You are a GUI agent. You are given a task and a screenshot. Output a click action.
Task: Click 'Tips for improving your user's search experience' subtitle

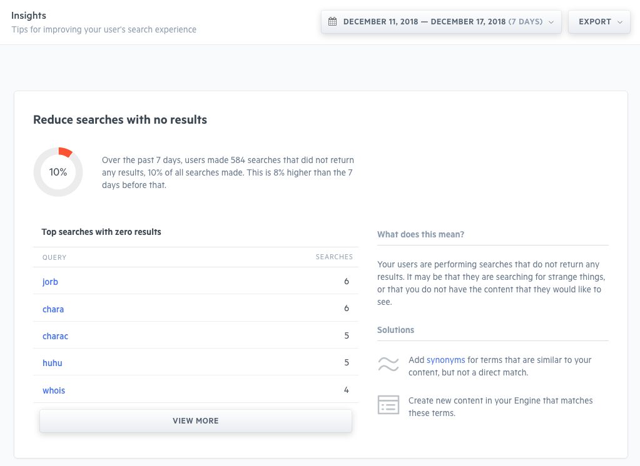(104, 29)
